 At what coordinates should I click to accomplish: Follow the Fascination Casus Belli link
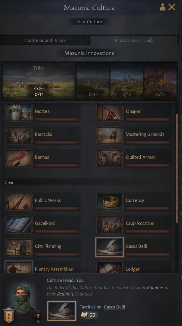click(114, 307)
